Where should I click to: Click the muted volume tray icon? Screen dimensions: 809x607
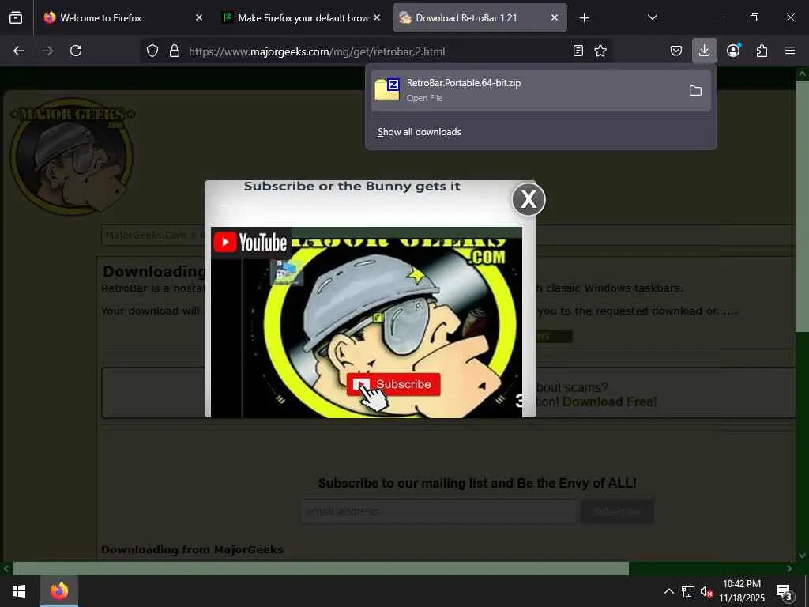pos(706,591)
